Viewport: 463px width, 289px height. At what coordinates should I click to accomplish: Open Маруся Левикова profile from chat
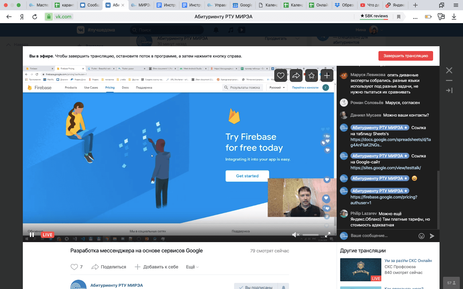pyautogui.click(x=368, y=75)
